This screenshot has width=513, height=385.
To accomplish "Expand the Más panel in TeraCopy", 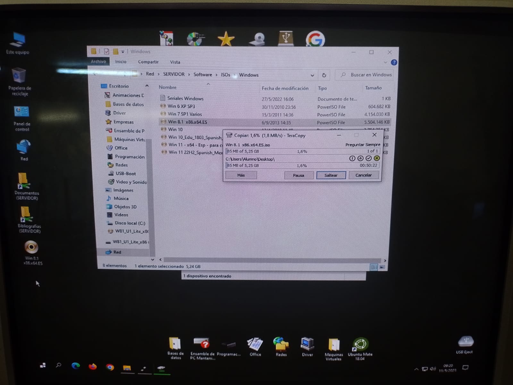I will (241, 175).
